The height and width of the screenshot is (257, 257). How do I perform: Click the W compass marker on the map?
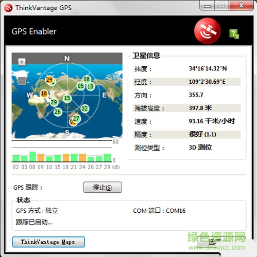(x=30, y=95)
